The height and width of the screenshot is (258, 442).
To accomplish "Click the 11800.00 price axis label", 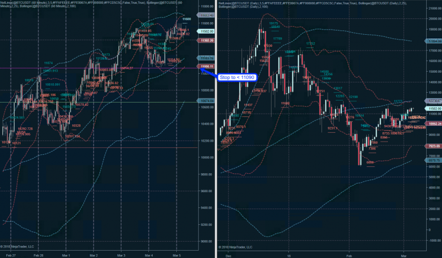I will coord(207,6).
